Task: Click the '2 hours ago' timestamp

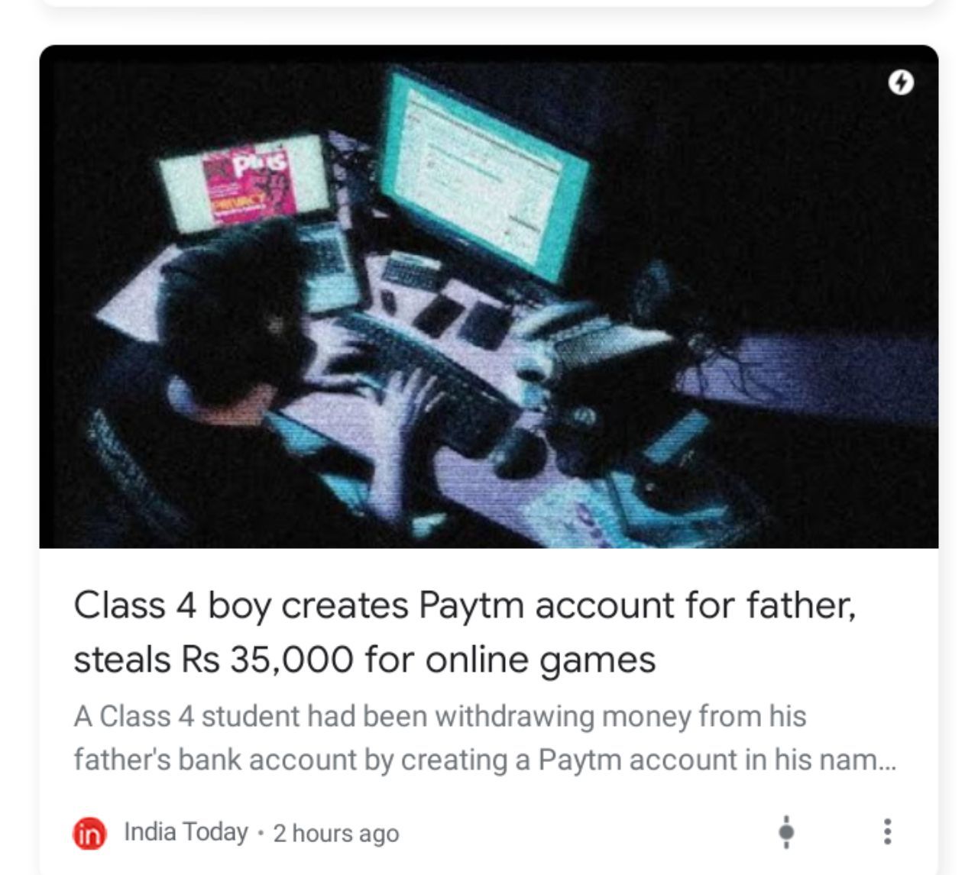Action: (x=336, y=833)
